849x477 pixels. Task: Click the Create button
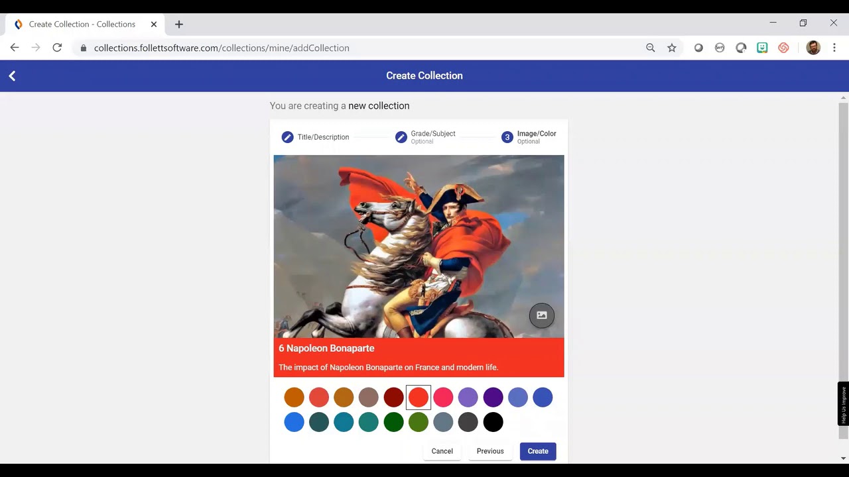pyautogui.click(x=538, y=451)
